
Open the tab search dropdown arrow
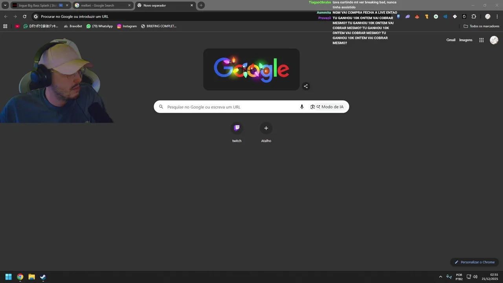[x=5, y=6]
